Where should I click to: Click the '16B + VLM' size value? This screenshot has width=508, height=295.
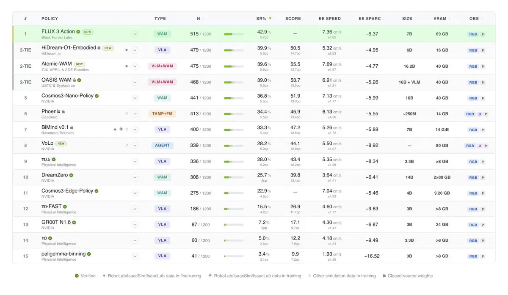tap(409, 82)
